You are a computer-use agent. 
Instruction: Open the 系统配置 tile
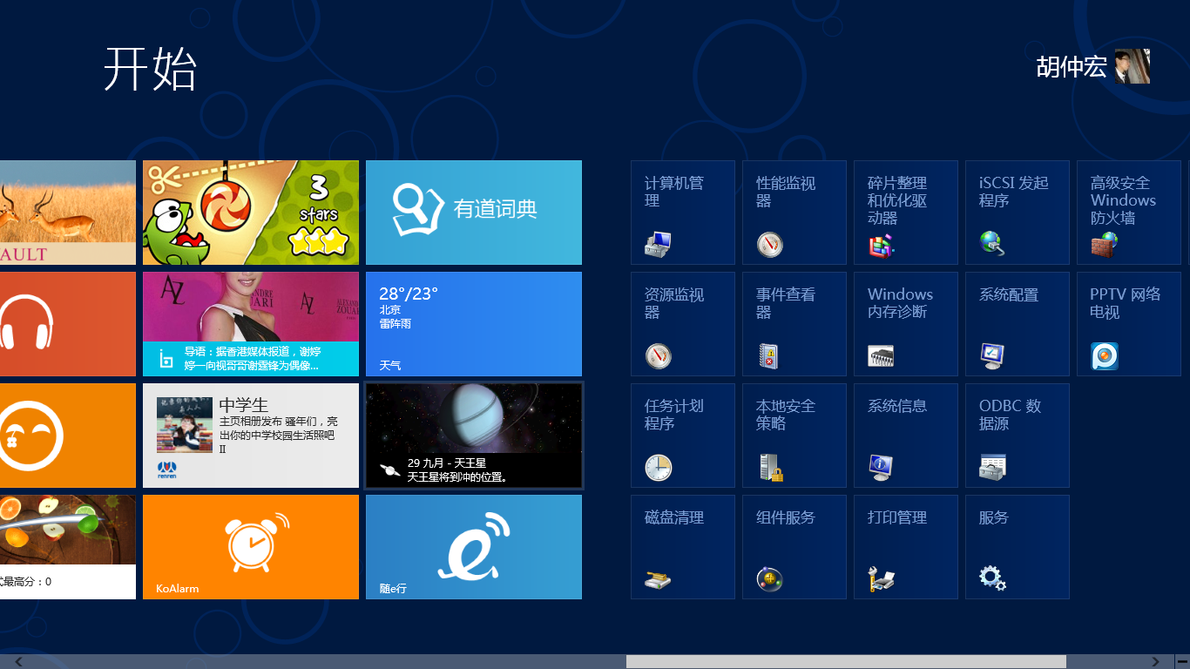coord(1018,324)
